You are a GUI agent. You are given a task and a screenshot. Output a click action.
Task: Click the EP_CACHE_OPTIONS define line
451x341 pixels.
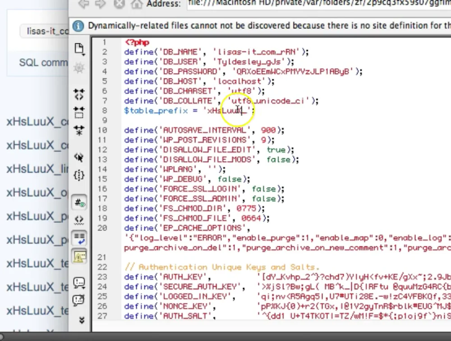(187, 228)
